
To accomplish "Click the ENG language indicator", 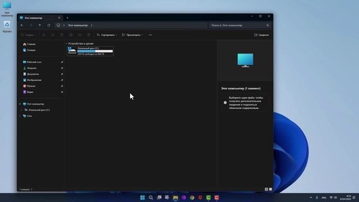I will click(324, 198).
